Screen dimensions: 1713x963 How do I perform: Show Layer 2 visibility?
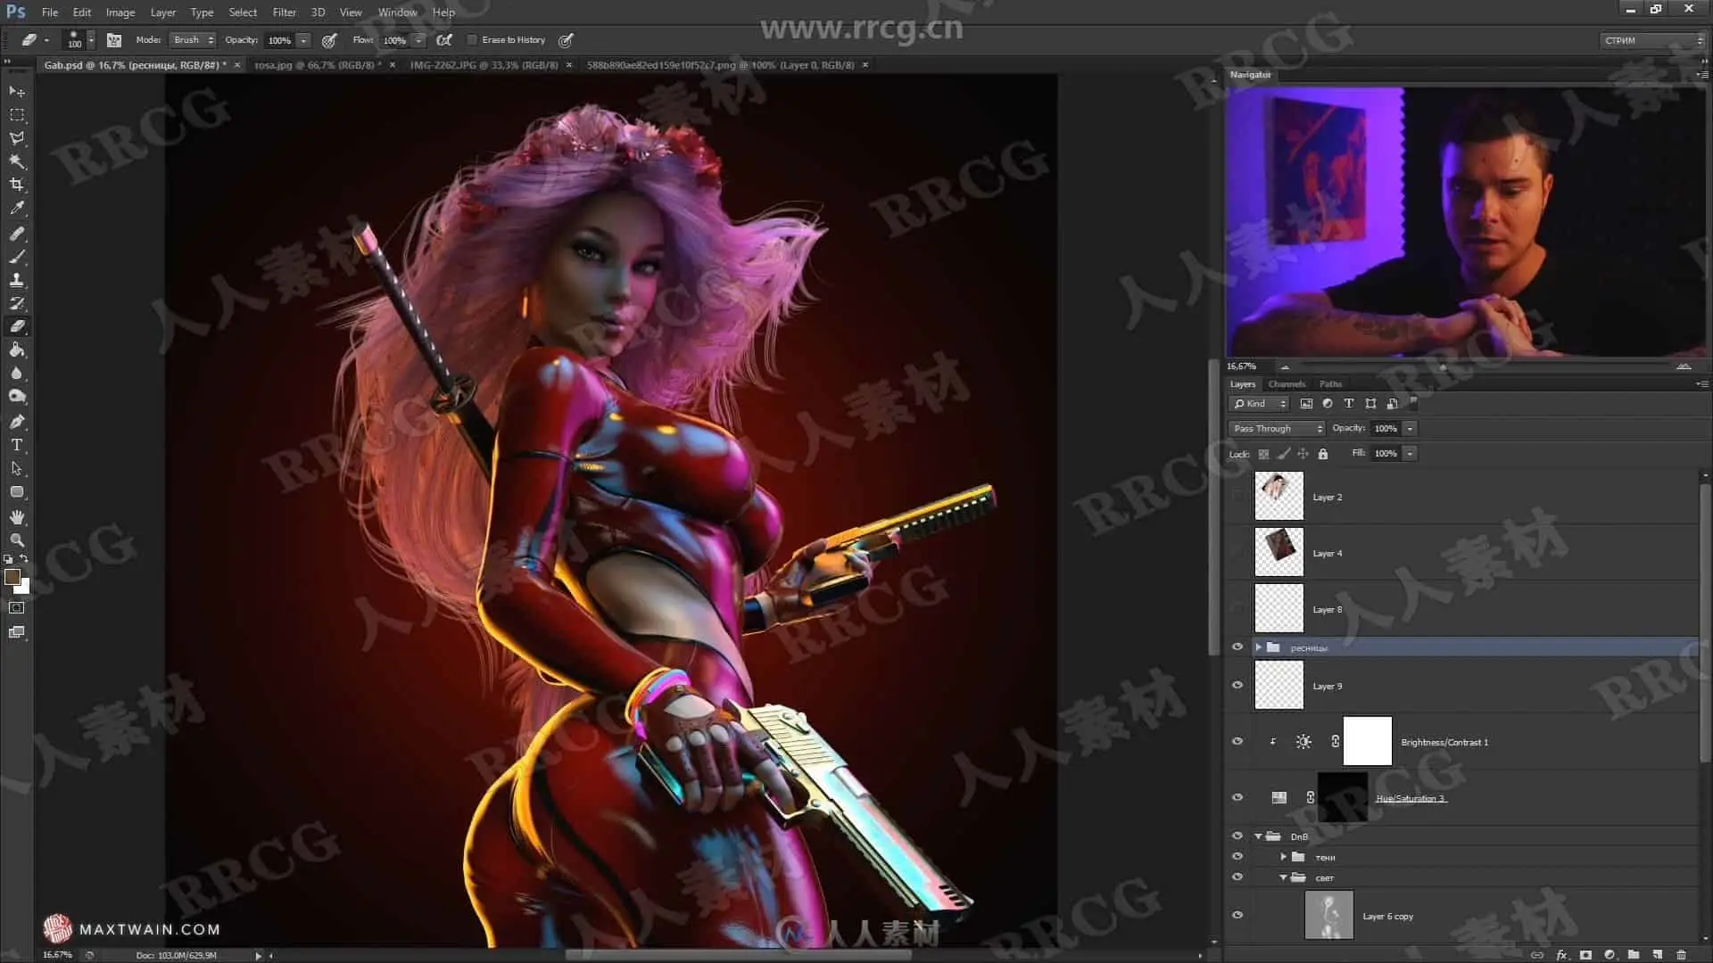1237,497
